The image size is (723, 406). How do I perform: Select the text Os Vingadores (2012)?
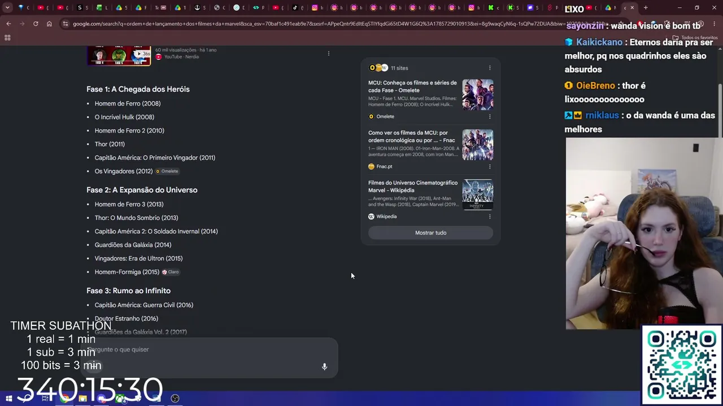click(124, 171)
